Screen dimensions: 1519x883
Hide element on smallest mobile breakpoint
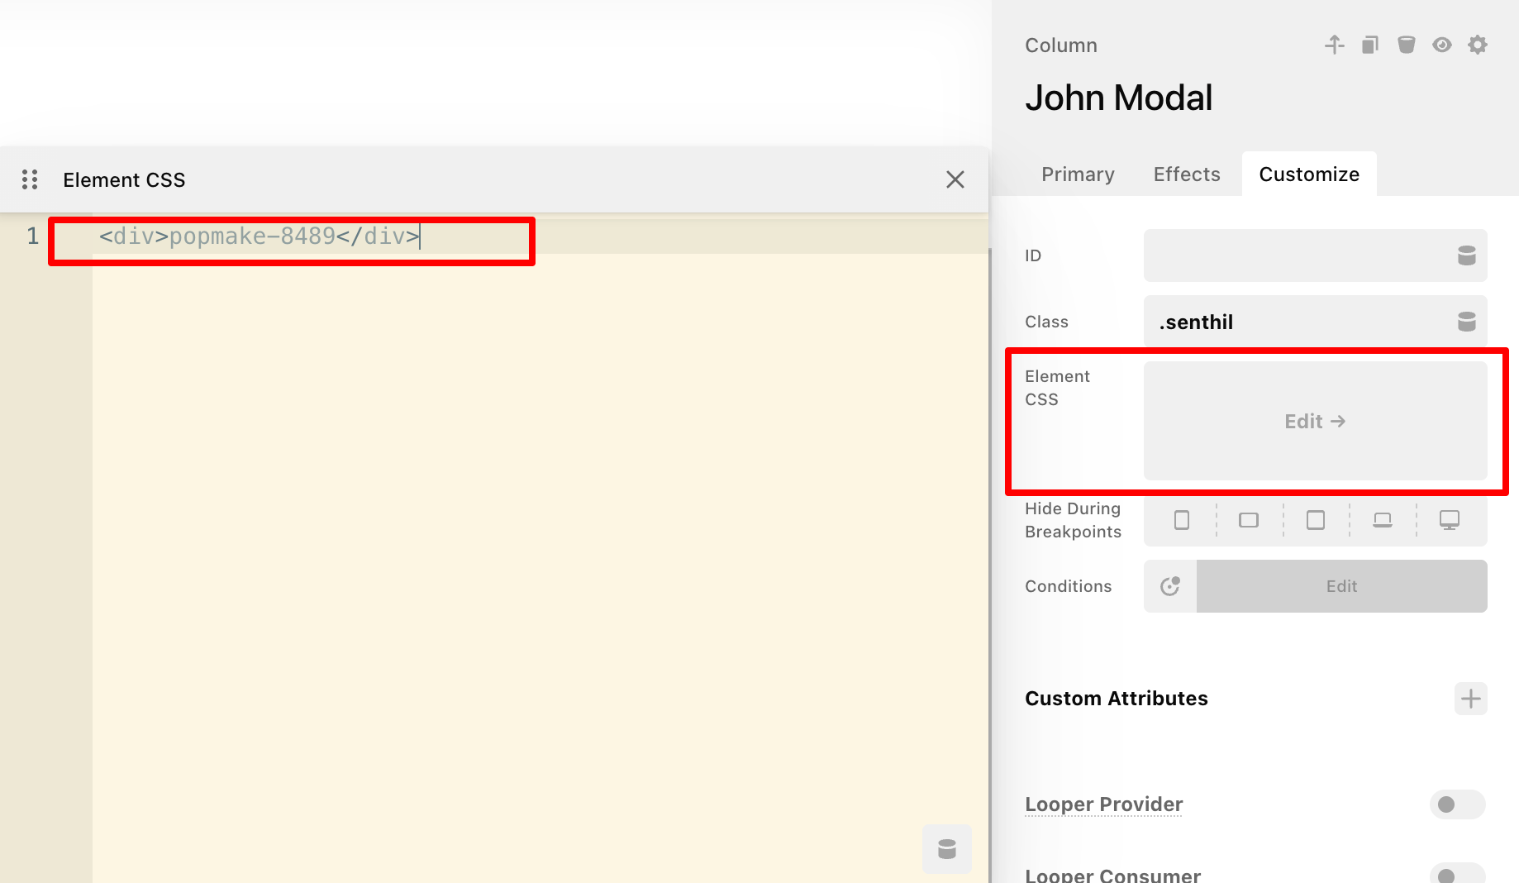[1182, 520]
